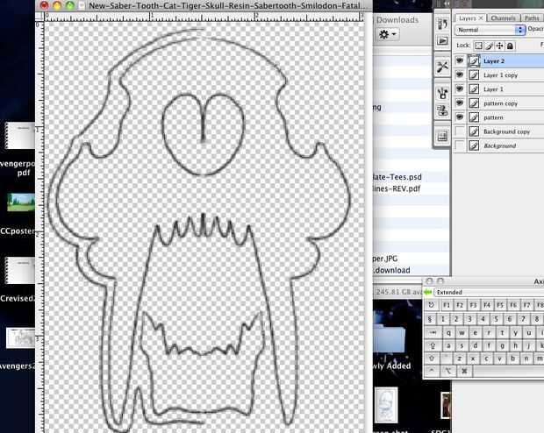
Task: Click Layer 1 copy layer thumbnail
Action: click(x=474, y=75)
